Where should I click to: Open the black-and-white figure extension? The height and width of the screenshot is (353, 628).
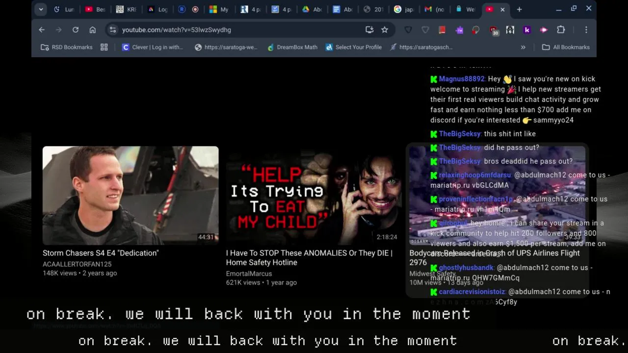click(x=510, y=30)
